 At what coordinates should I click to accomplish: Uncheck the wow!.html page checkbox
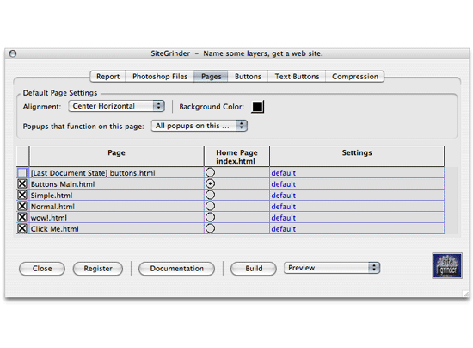tap(22, 217)
